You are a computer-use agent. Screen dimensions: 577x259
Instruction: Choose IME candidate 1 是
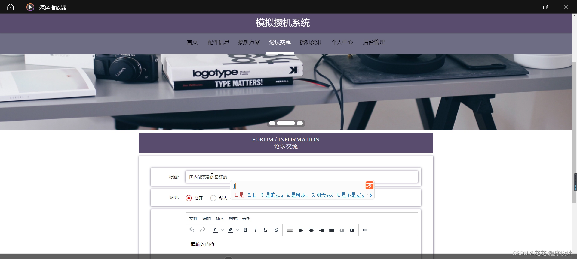pos(239,195)
